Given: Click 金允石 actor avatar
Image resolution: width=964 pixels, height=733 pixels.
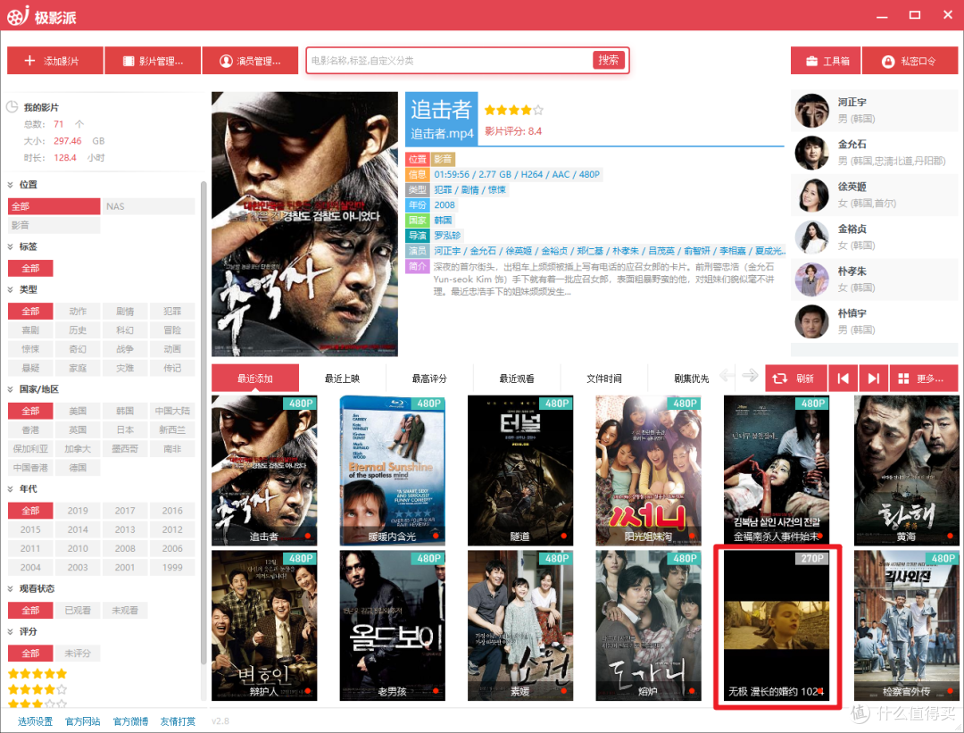Looking at the screenshot, I should (812, 153).
